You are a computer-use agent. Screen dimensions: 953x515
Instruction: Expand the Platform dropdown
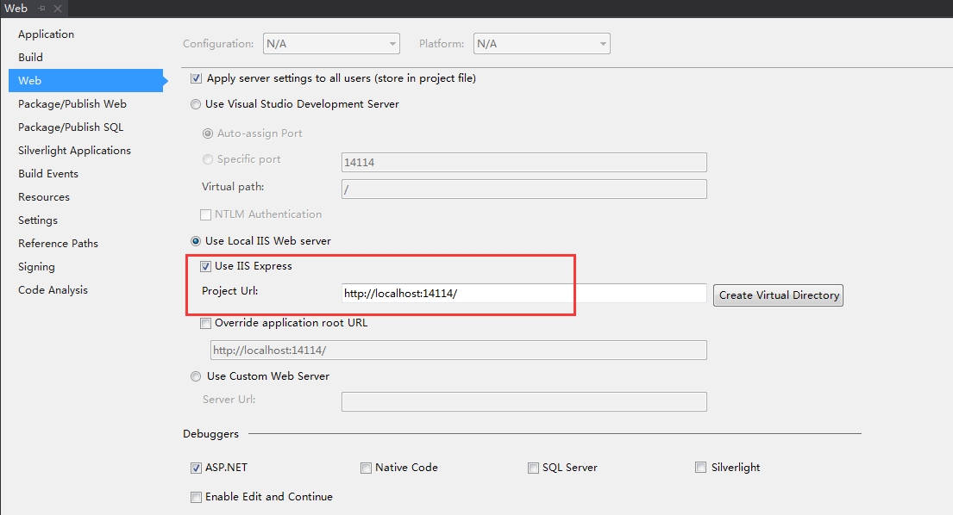click(x=542, y=44)
